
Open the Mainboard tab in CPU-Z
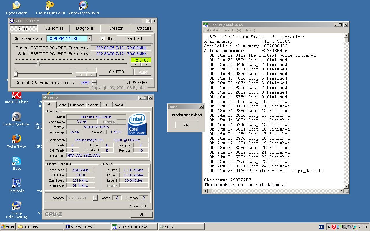tap(77, 105)
